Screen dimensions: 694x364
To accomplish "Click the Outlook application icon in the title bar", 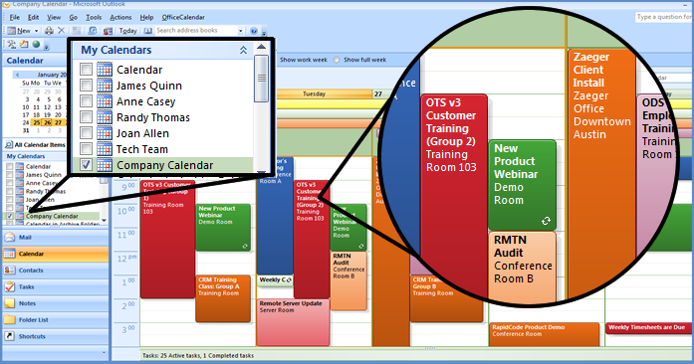I will pos(6,4).
